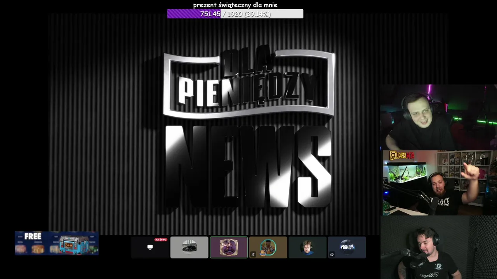497x279 pixels.
Task: Select the car avatar participant tile
Action: (189, 247)
